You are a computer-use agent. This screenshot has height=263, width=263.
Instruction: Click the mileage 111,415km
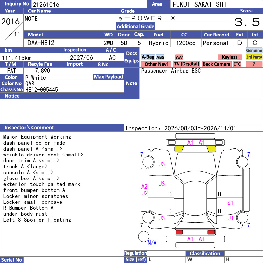click(16, 58)
